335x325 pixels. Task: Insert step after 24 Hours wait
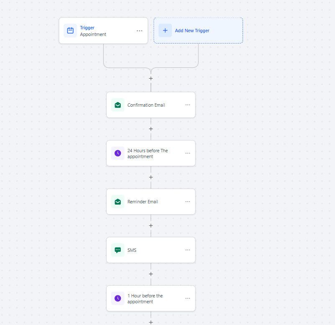(151, 177)
